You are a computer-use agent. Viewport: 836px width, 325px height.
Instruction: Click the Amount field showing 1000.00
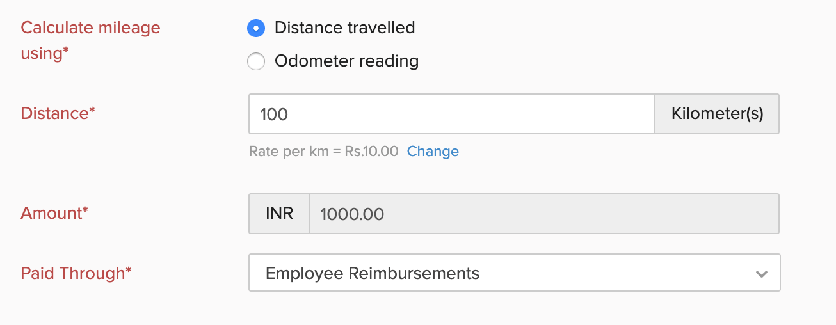(x=544, y=214)
